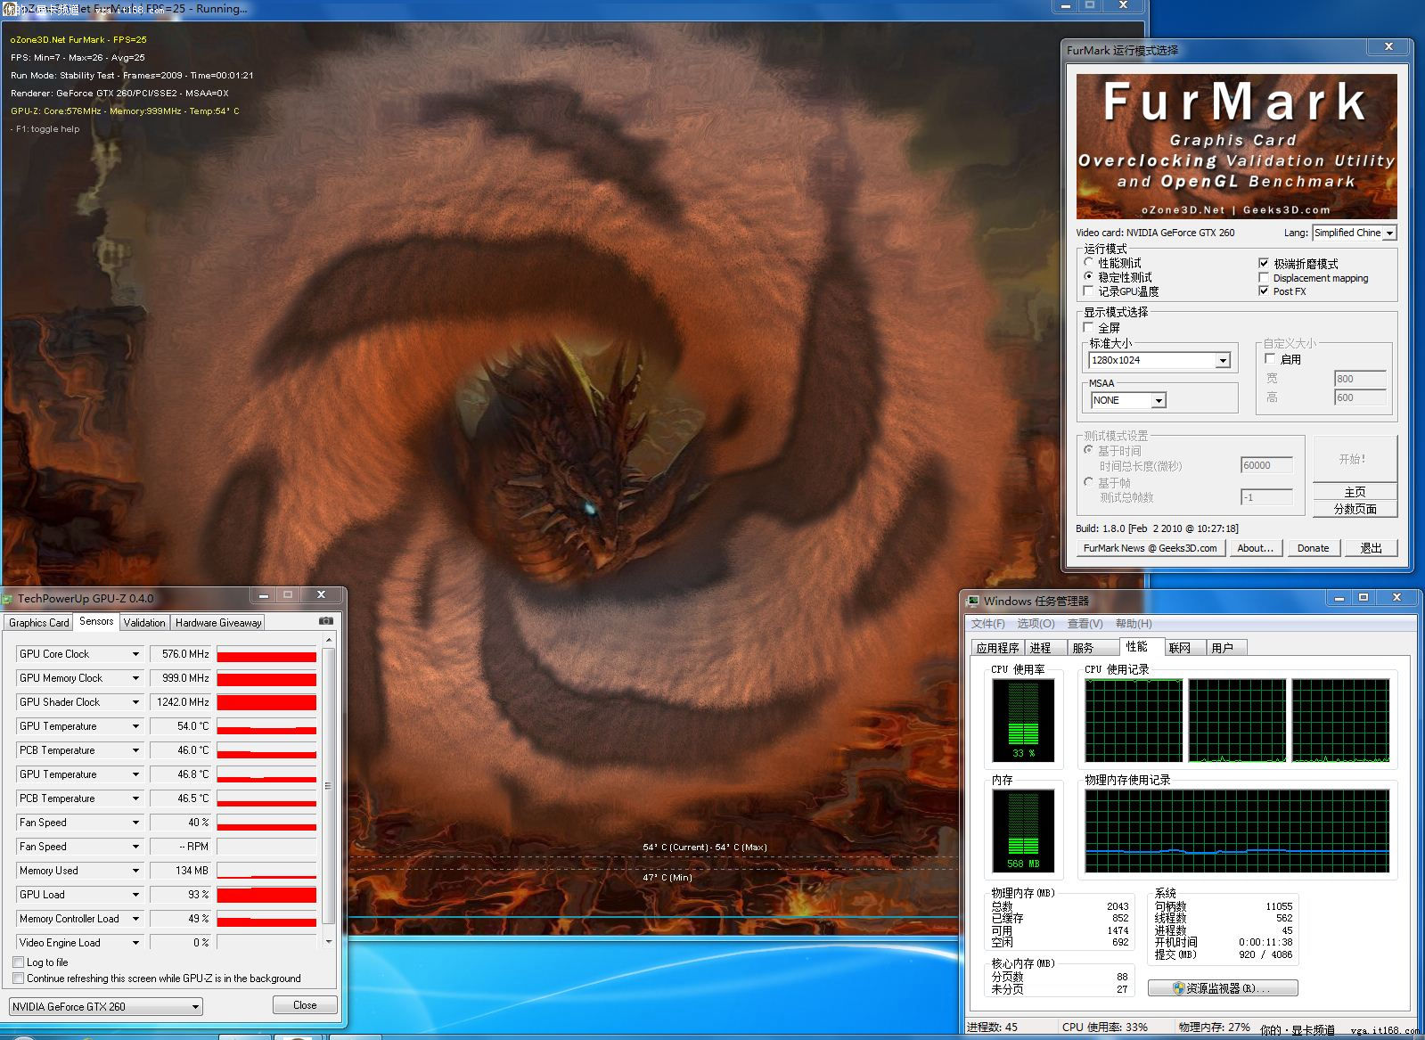
Task: Open Hardware Giveaway tab in GPU-Z
Action: point(218,623)
